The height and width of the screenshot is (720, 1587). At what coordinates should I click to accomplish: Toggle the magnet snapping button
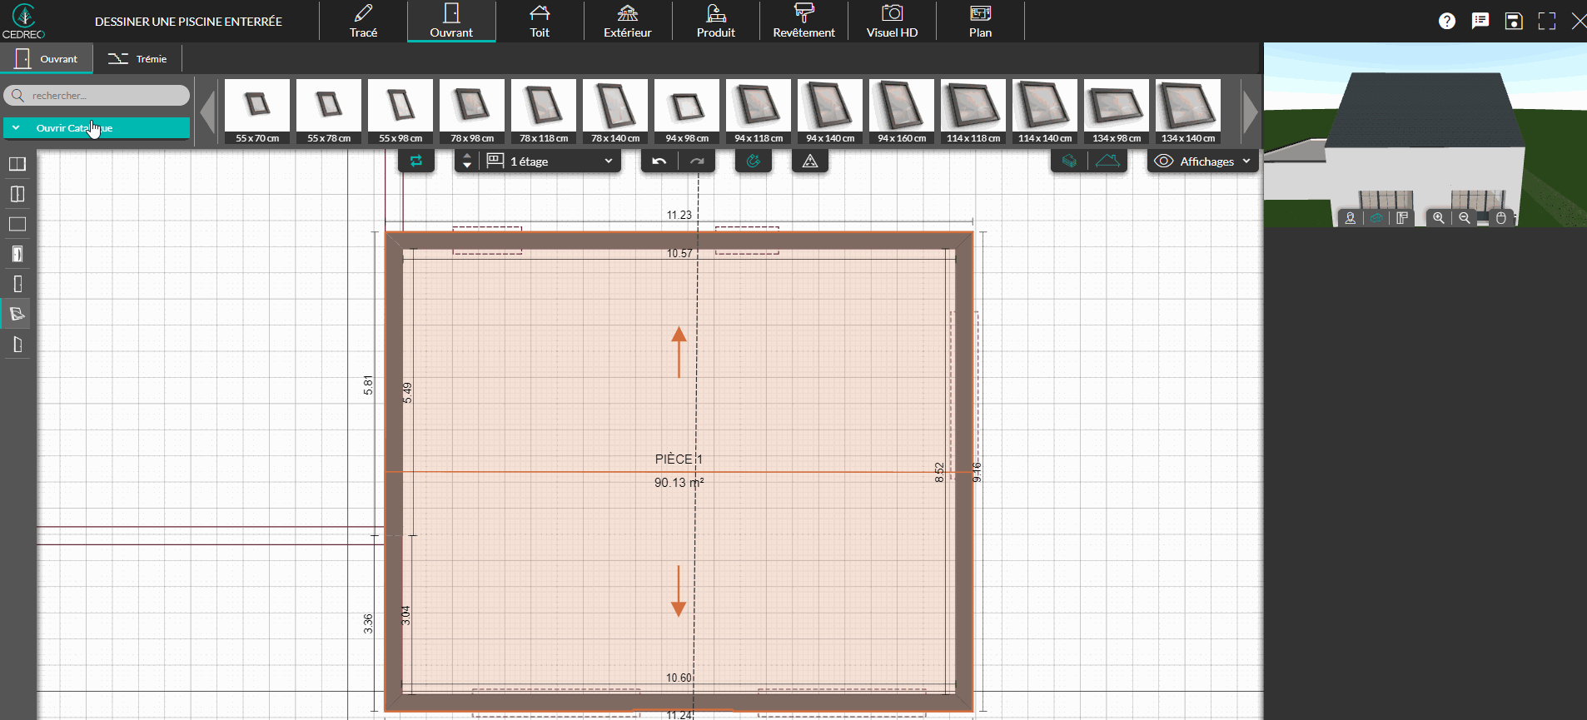[x=754, y=161]
